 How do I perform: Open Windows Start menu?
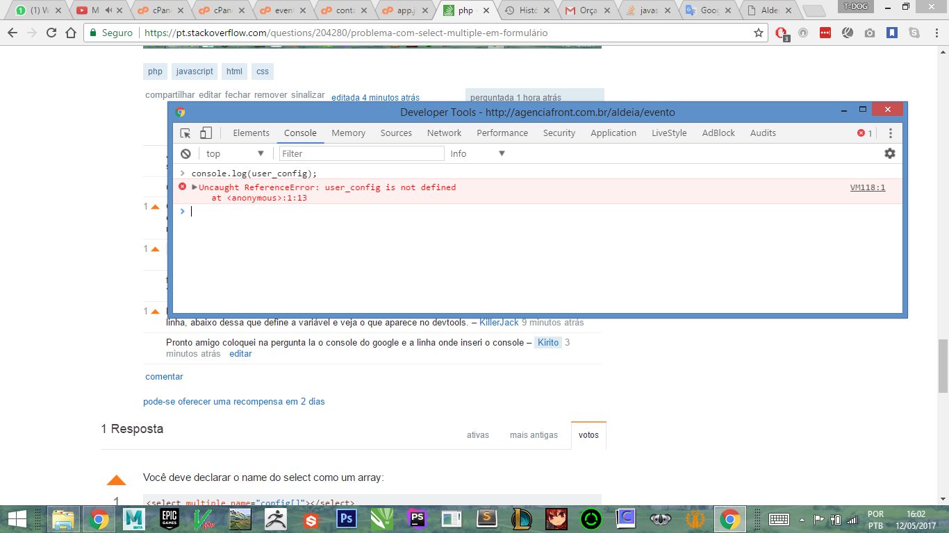(x=17, y=519)
